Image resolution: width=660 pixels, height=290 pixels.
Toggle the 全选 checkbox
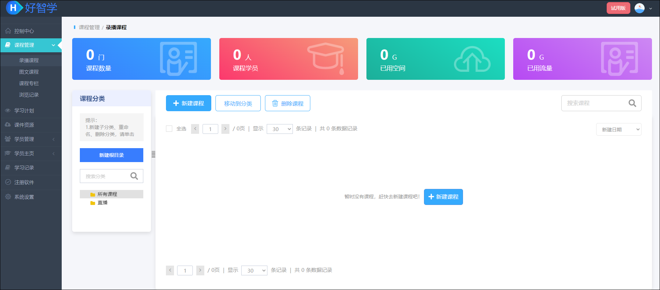pos(169,129)
